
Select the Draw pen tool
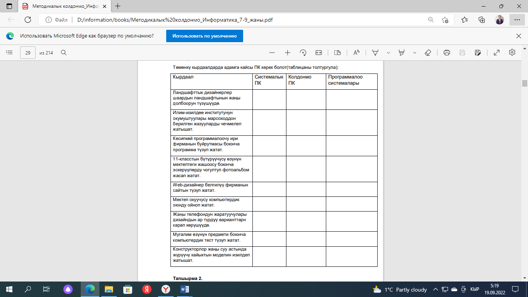(x=375, y=53)
